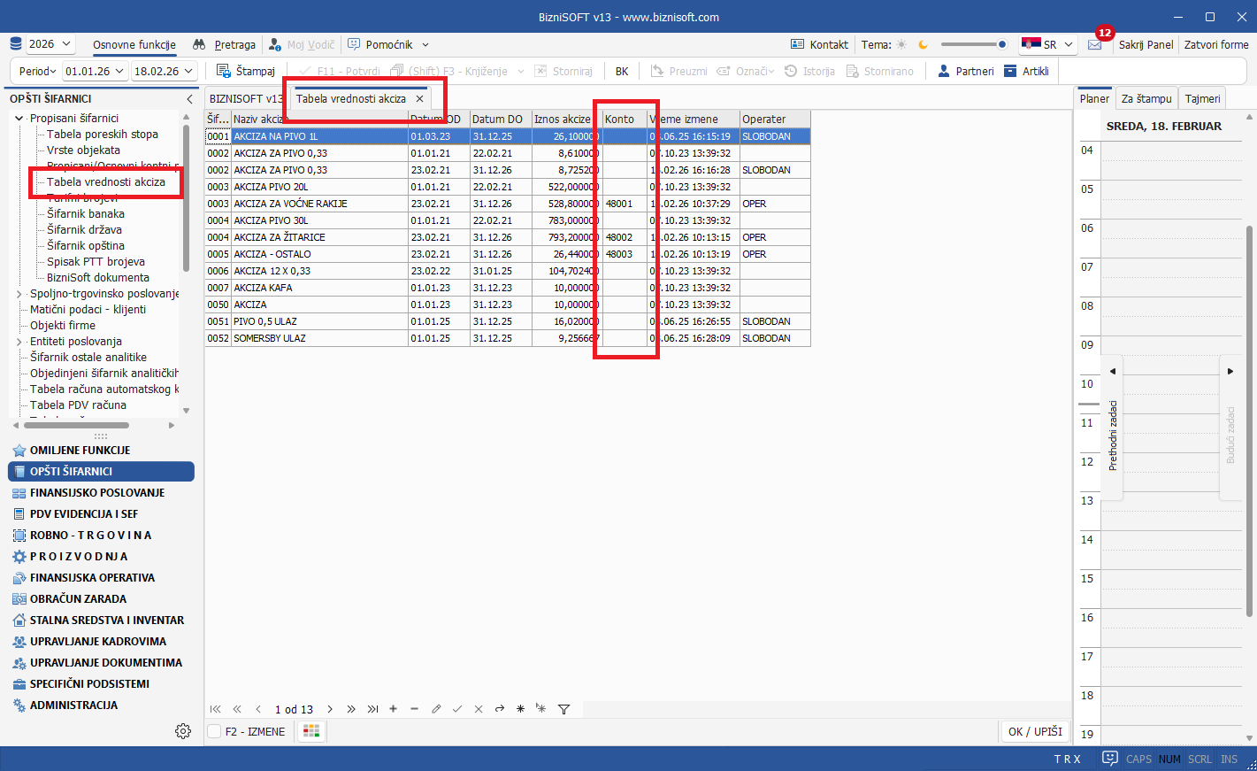Image resolution: width=1257 pixels, height=771 pixels.
Task: Click the add record plus icon
Action: (x=393, y=709)
